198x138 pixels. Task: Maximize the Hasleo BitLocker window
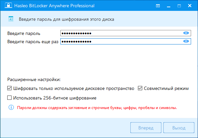click(179, 6)
